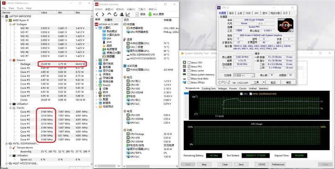Click the 安全性 shield icon
The height and width of the screenshot is (169, 335).
(100, 96)
